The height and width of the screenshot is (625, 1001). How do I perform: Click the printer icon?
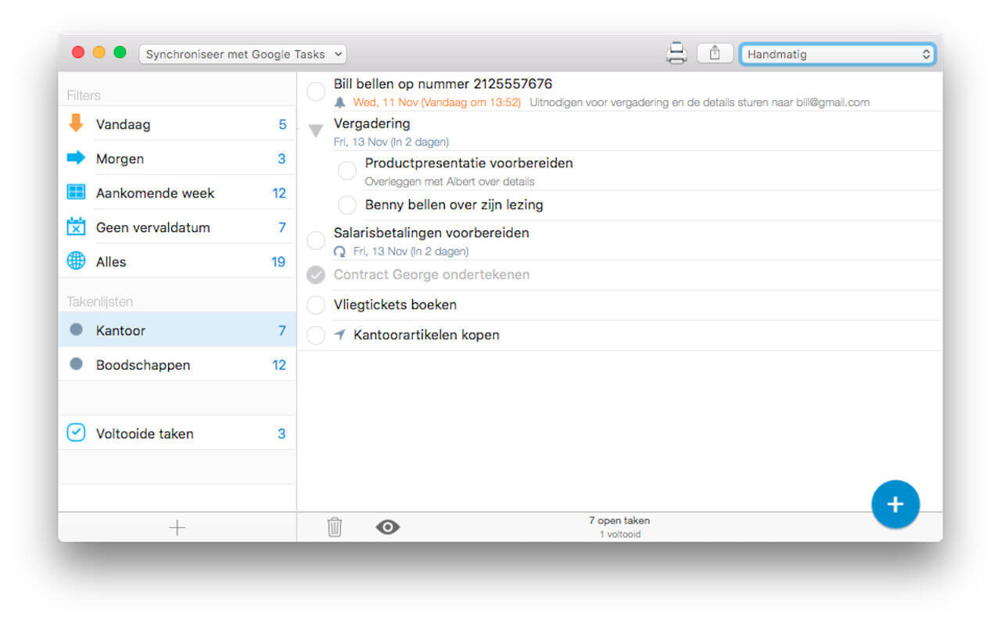tap(676, 52)
